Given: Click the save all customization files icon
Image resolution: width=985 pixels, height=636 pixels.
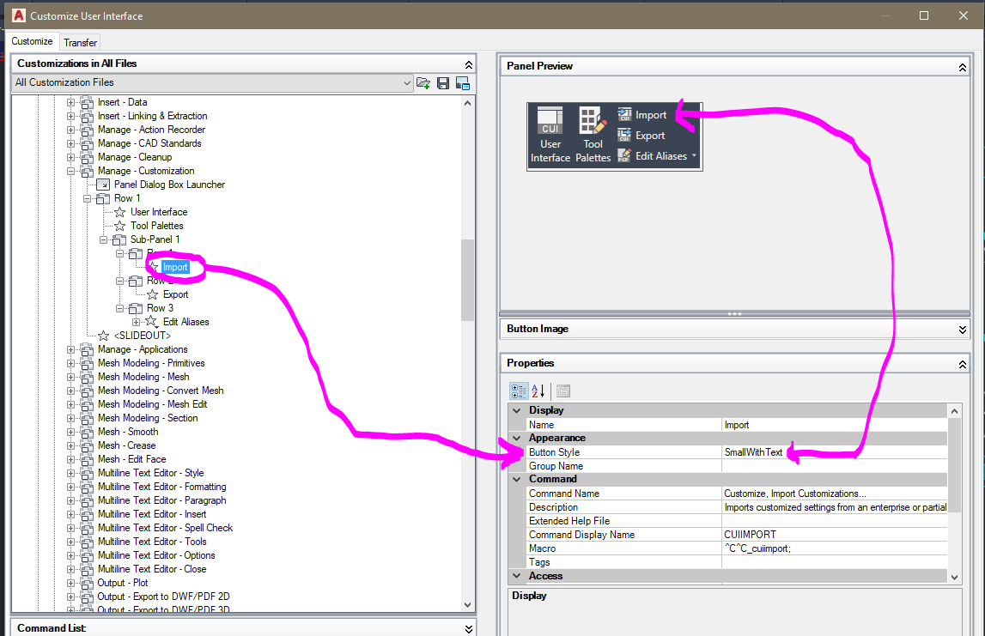Looking at the screenshot, I should pyautogui.click(x=442, y=82).
